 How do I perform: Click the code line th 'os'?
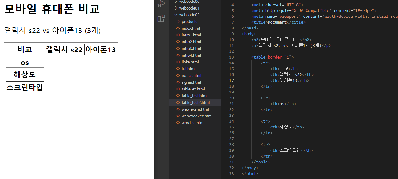pos(283,104)
